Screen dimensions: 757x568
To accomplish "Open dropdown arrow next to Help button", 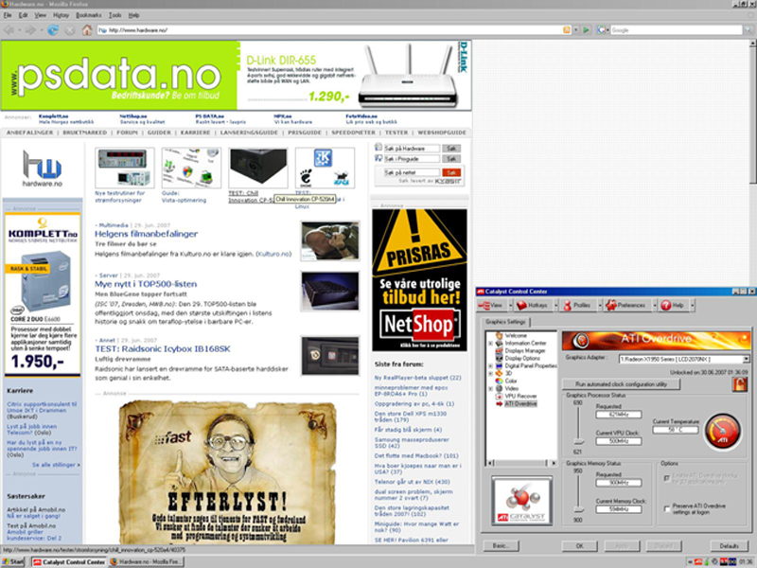I will [x=692, y=305].
